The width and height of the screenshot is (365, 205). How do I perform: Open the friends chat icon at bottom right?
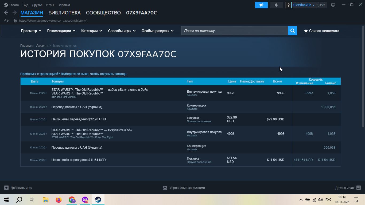(x=359, y=188)
